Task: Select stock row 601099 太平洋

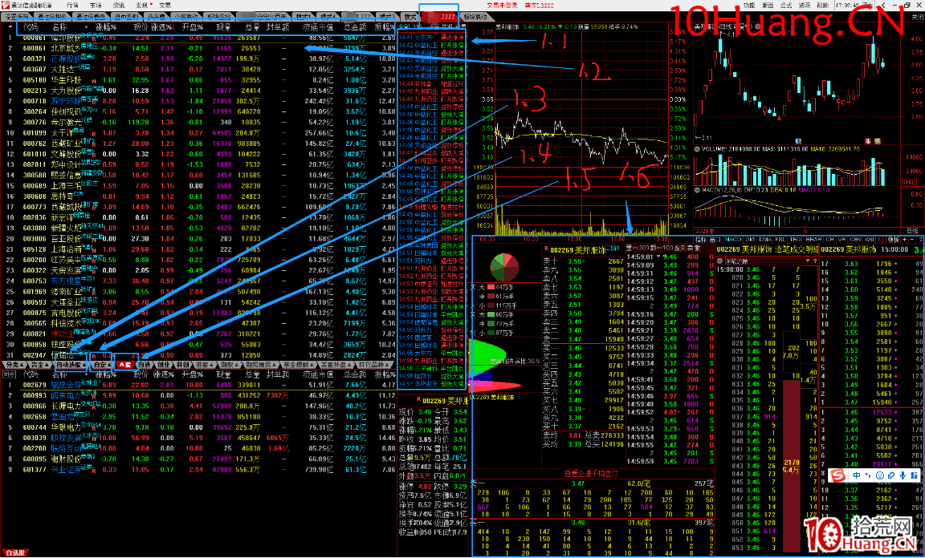Action: click(199, 132)
